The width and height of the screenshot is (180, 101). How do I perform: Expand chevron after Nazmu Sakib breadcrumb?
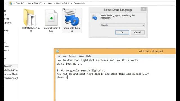71,3
